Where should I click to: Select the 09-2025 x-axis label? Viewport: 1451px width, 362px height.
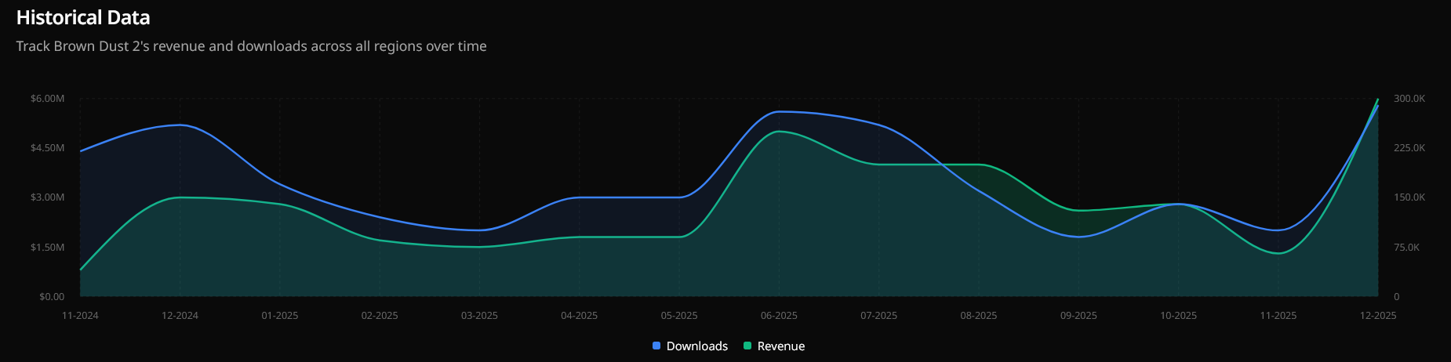coord(1078,316)
